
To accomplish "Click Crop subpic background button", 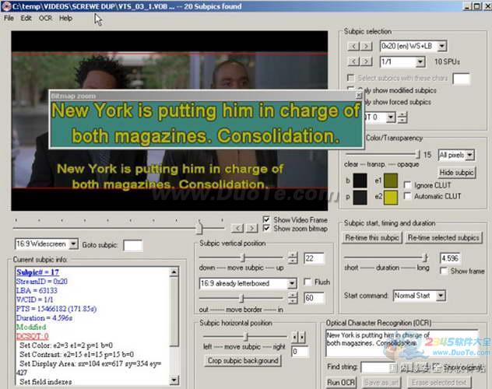I will [x=243, y=360].
